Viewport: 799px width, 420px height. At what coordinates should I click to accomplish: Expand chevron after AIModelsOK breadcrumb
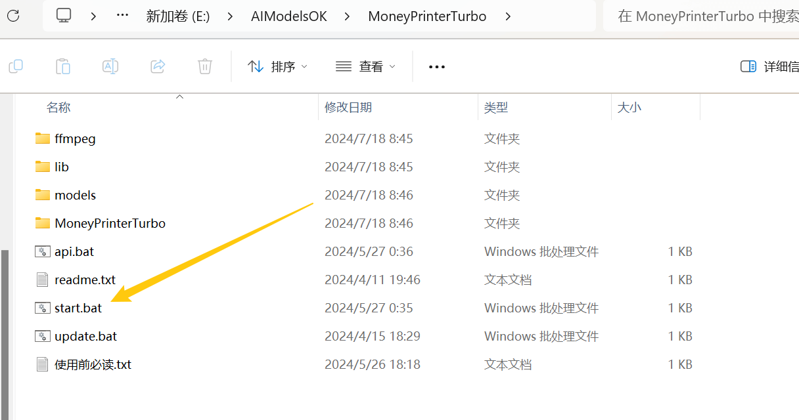(x=348, y=16)
